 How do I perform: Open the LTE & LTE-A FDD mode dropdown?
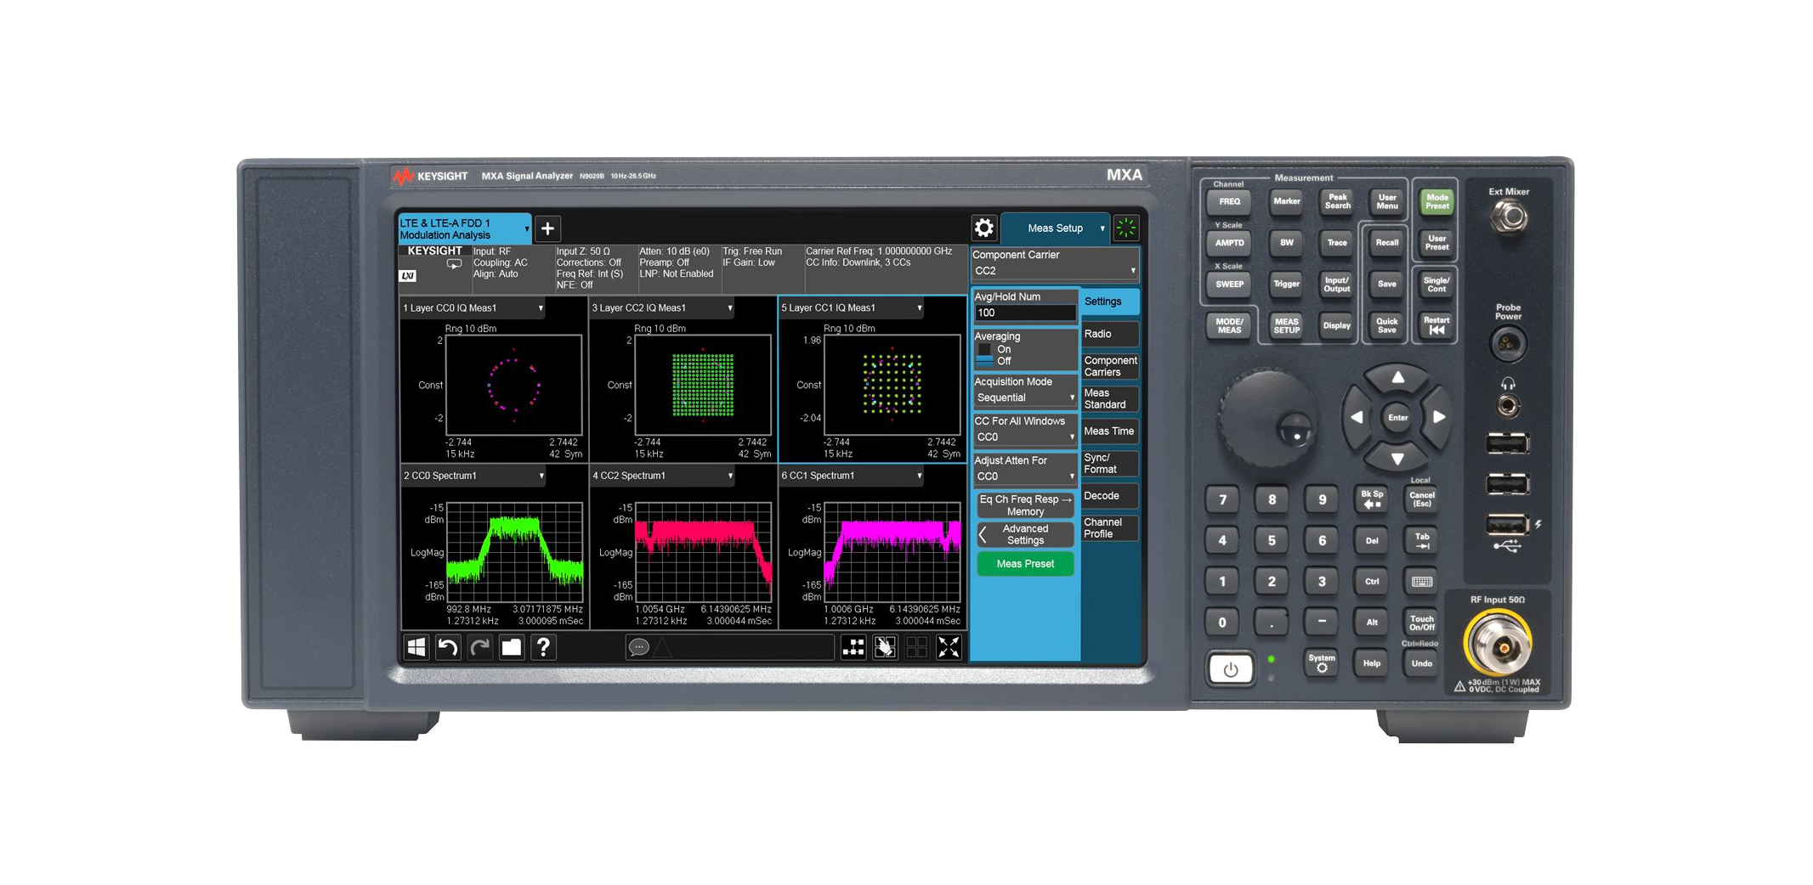465,228
